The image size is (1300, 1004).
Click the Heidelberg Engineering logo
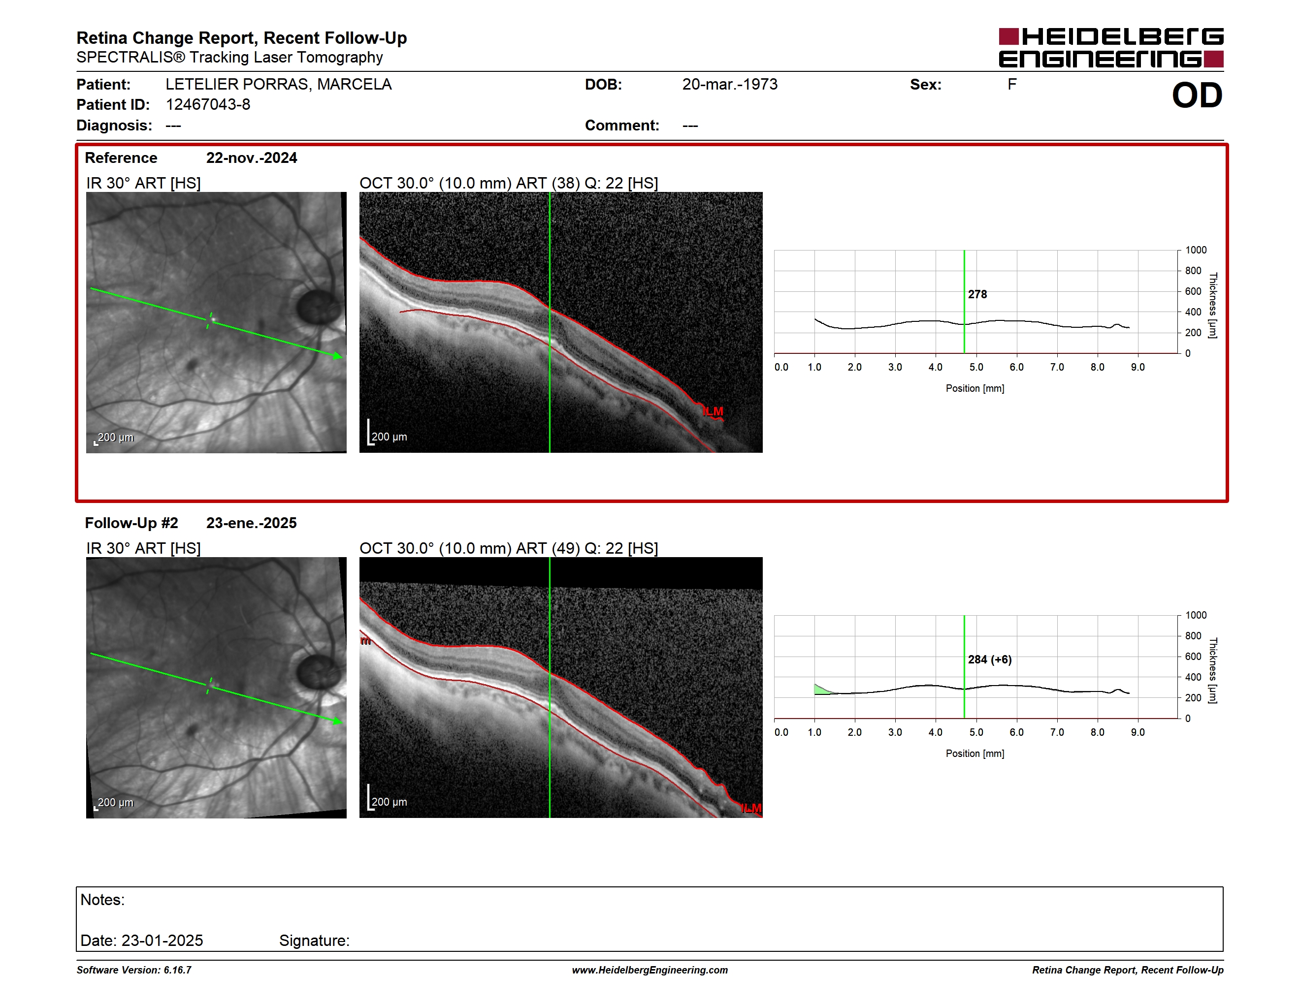coord(1111,48)
